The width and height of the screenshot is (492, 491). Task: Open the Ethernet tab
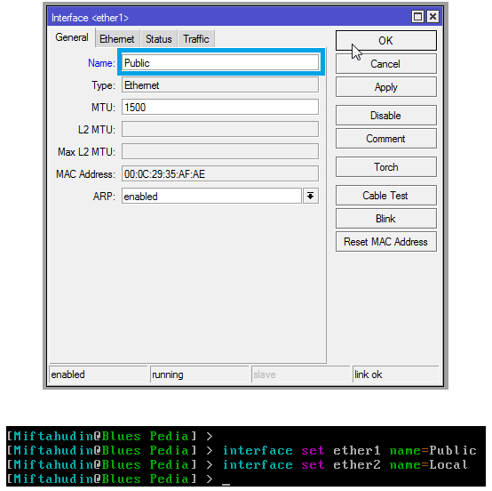point(117,39)
